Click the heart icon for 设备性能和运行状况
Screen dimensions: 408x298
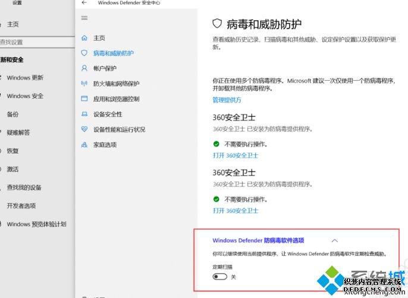[x=84, y=129]
